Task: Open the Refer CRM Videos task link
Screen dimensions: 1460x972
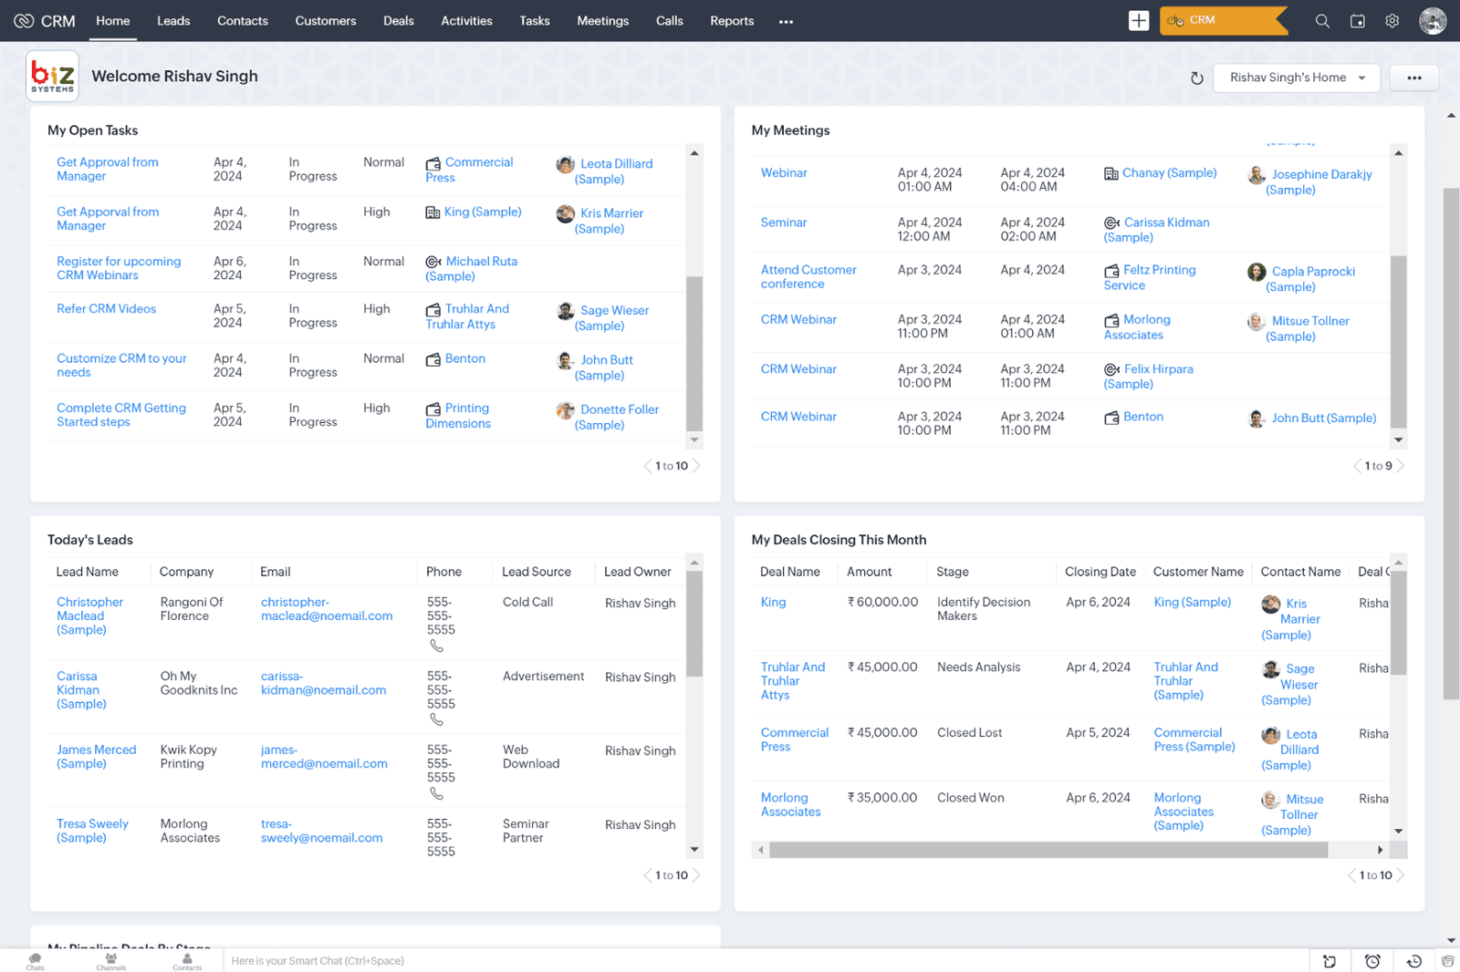Action: click(106, 309)
